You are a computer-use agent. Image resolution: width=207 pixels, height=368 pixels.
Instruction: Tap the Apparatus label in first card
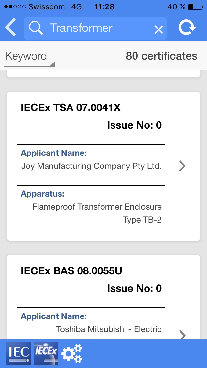[x=42, y=194]
